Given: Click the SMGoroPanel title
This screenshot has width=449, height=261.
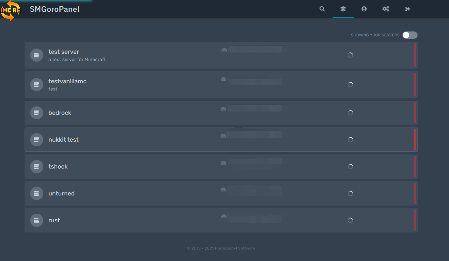Looking at the screenshot, I should click(x=55, y=9).
